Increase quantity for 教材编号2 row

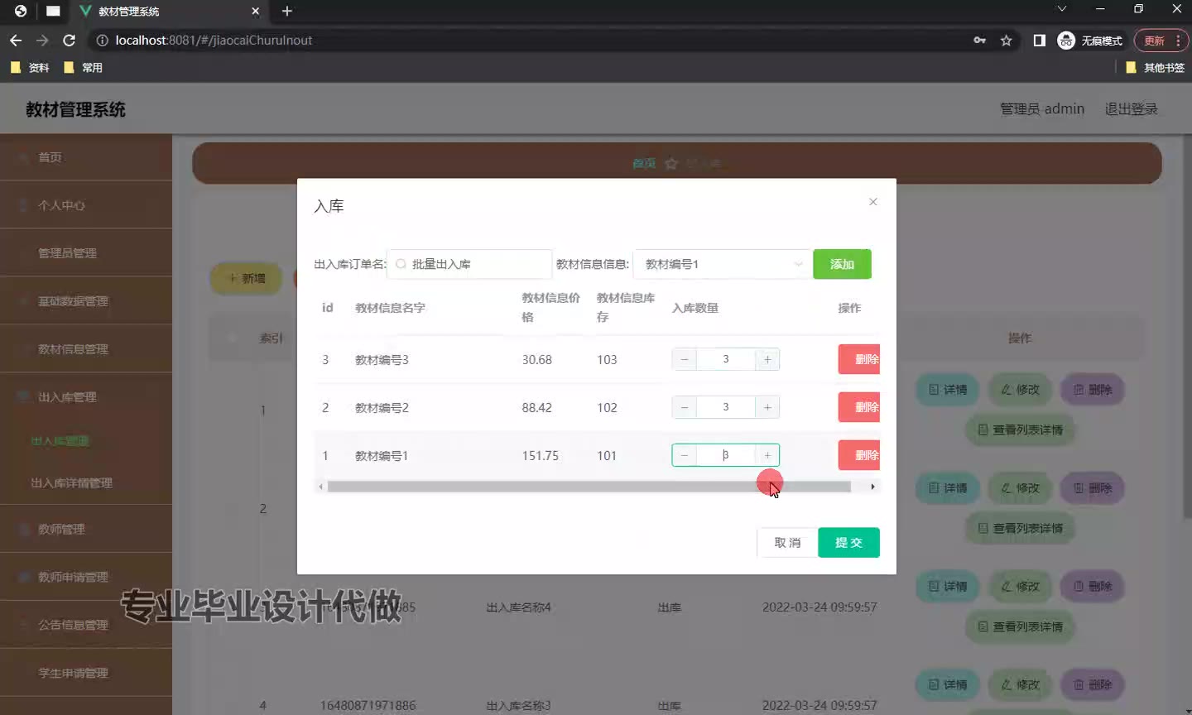[767, 407]
